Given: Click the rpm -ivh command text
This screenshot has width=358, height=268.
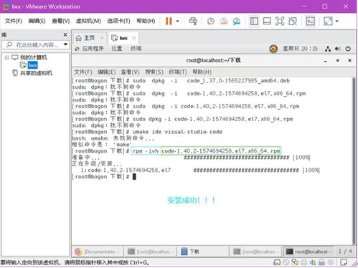Looking at the screenshot, I should pyautogui.click(x=146, y=151).
